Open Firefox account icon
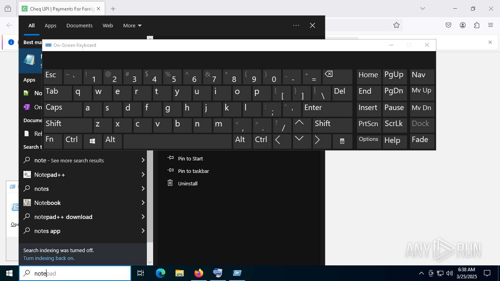Screen dimensions: 500x281 (462, 25)
